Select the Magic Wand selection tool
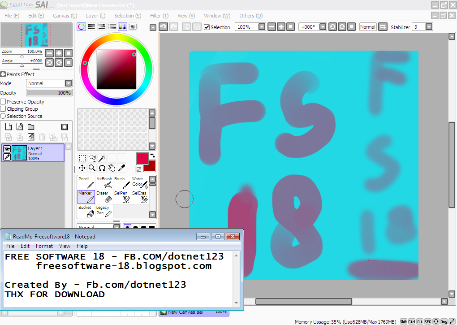457x325 pixels. click(x=103, y=157)
